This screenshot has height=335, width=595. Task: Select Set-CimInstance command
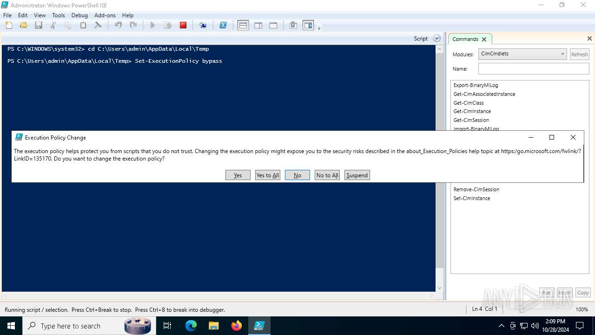(472, 198)
